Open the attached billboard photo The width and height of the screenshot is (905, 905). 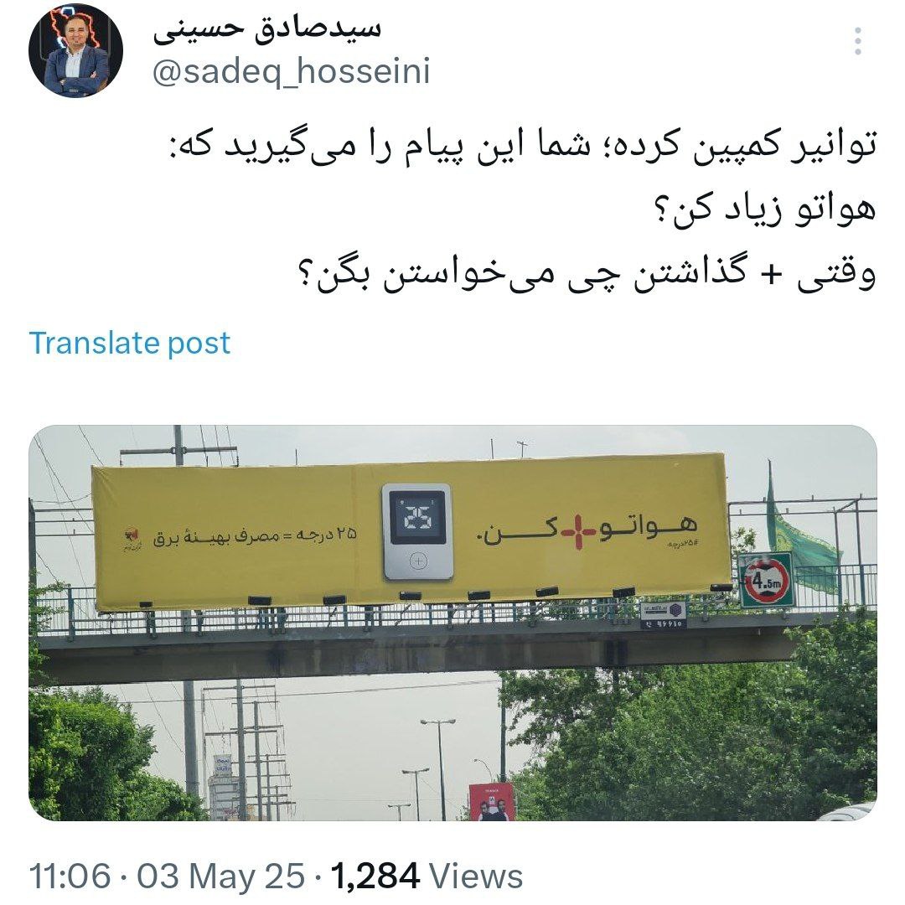pyautogui.click(x=452, y=623)
